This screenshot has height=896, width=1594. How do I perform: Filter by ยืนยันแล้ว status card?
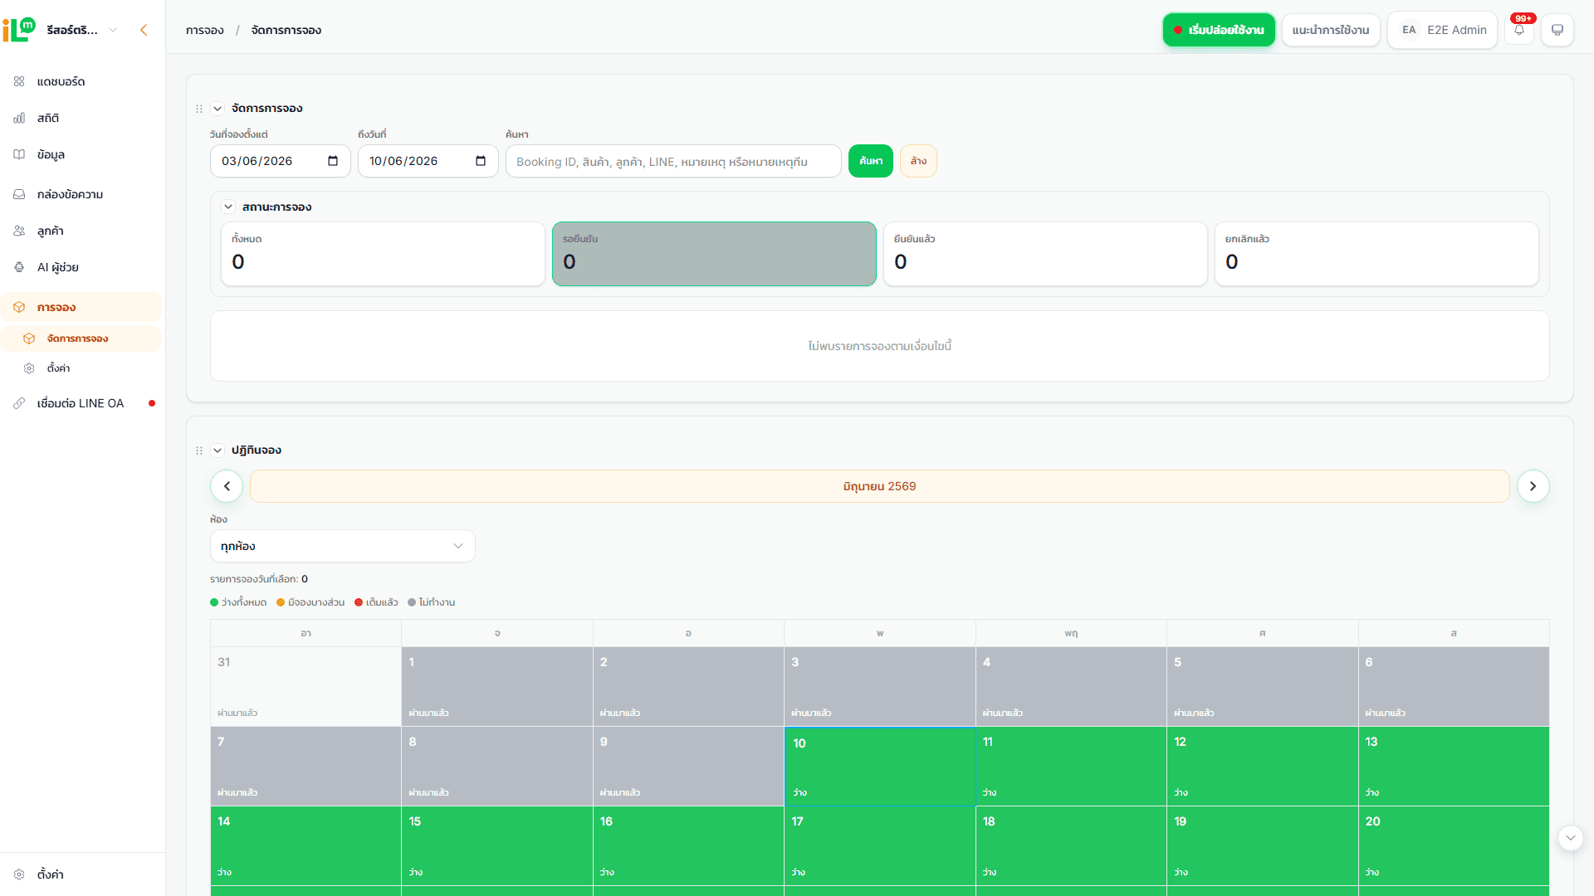pyautogui.click(x=1045, y=254)
